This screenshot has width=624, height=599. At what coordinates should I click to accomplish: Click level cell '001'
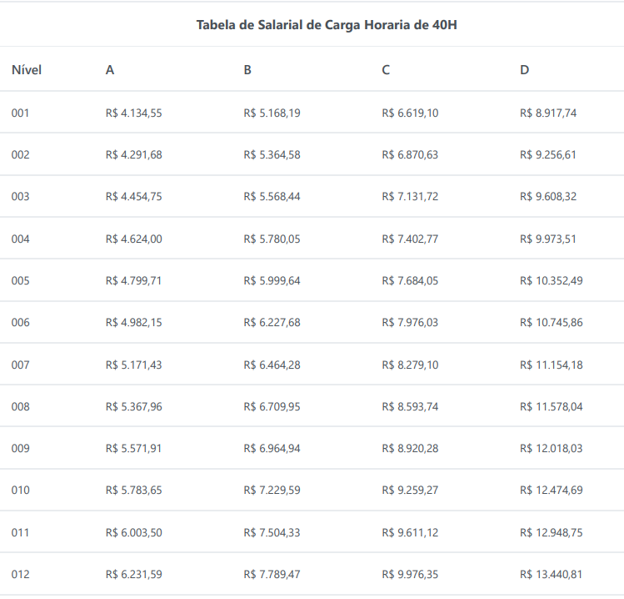(x=20, y=113)
